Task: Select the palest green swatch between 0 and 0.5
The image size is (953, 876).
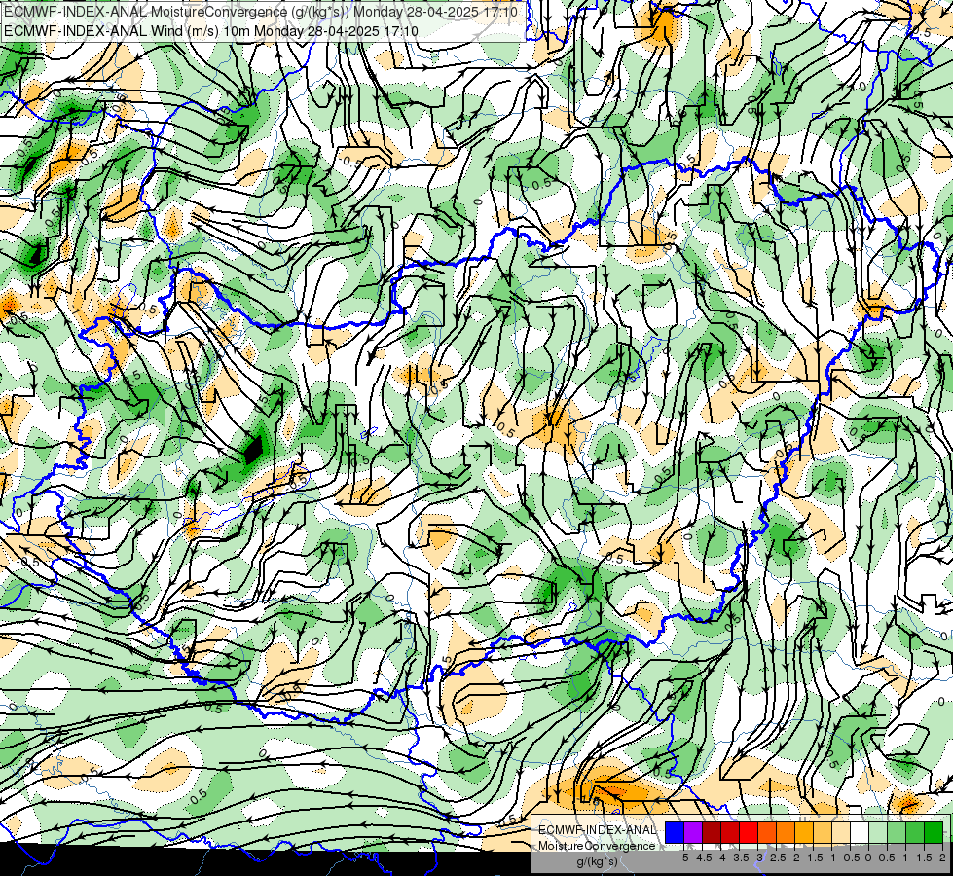Action: coord(878,833)
